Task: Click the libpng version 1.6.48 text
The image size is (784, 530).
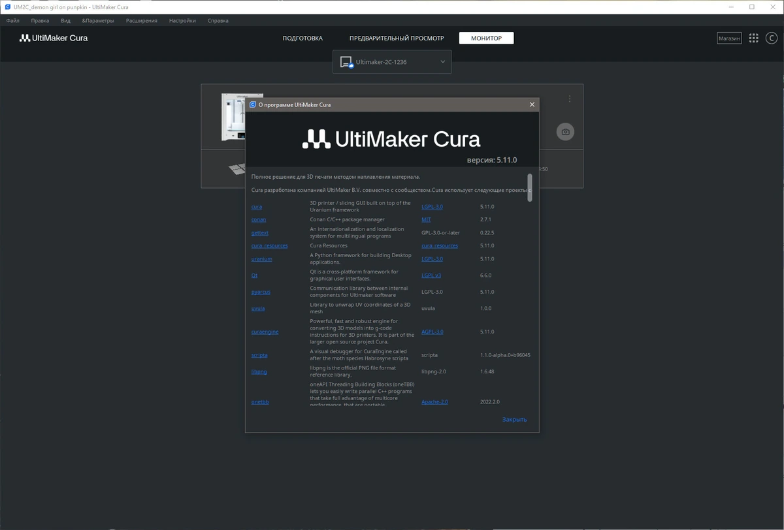Action: (x=487, y=371)
